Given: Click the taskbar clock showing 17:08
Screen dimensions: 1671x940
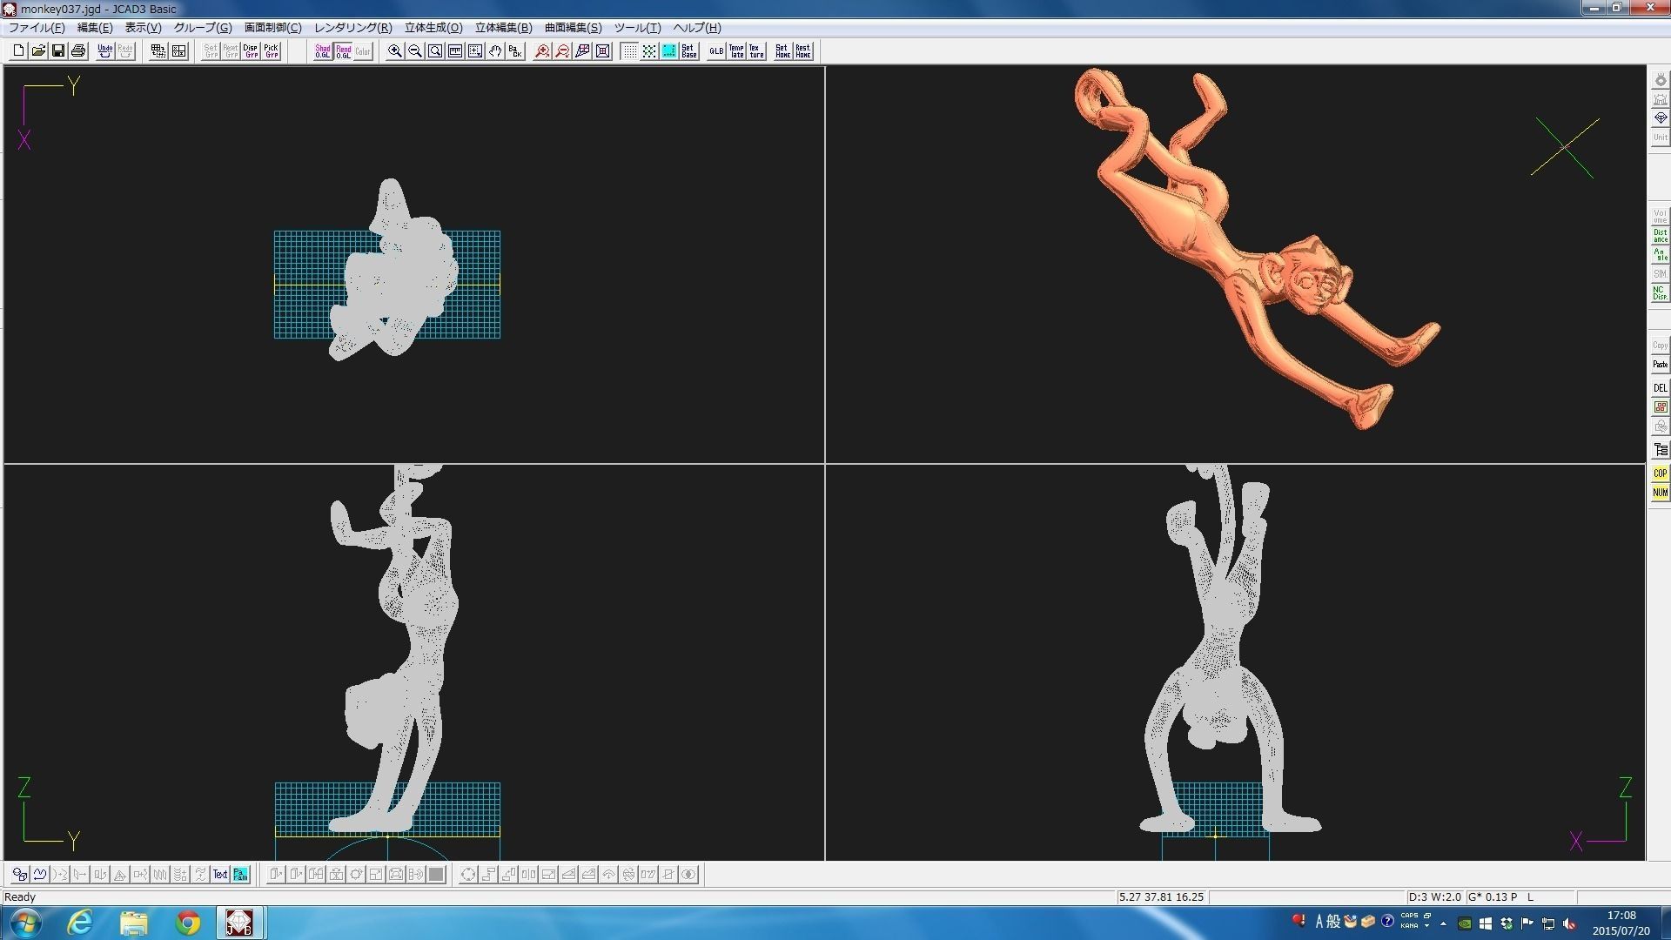Looking at the screenshot, I should click(x=1621, y=916).
